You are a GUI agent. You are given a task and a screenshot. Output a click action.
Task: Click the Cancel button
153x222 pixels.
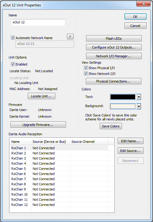[x=135, y=26]
